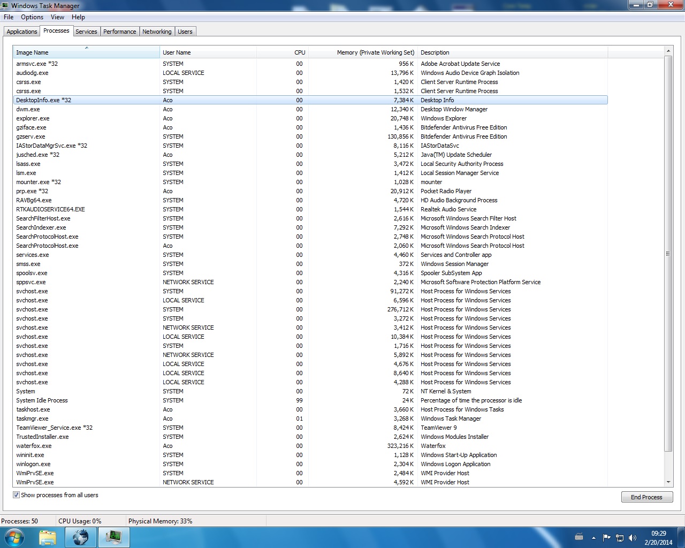Open the network status tray icon
The image size is (685, 548).
(620, 537)
